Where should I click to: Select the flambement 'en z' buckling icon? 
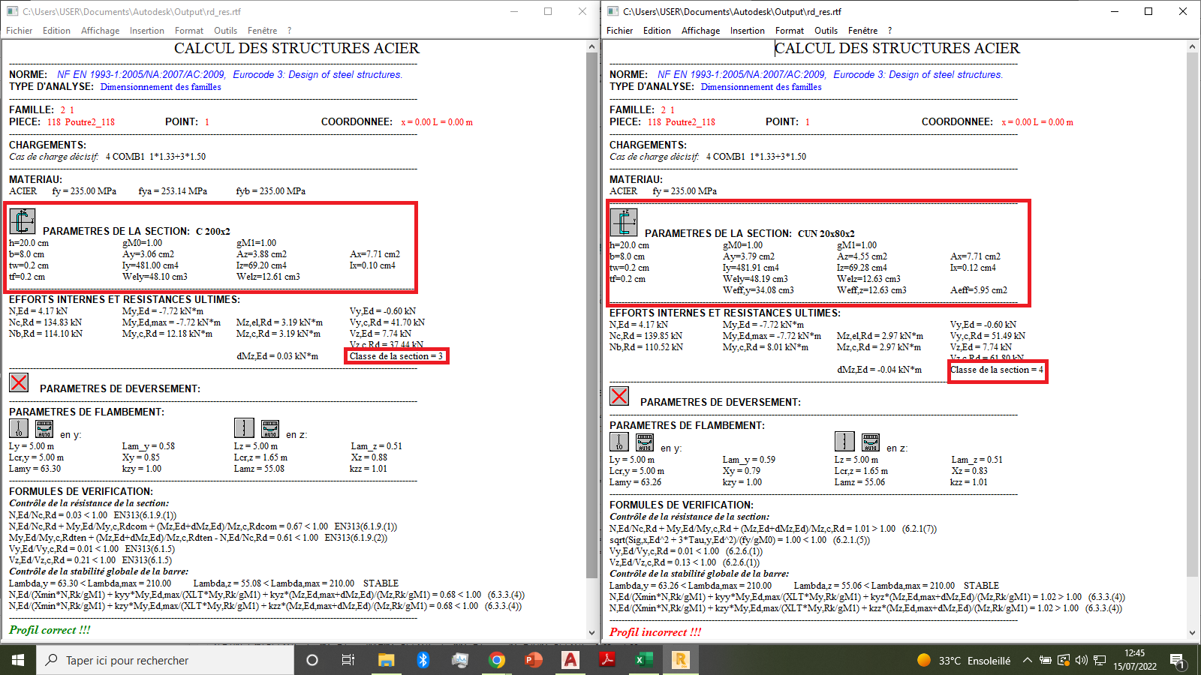point(244,428)
